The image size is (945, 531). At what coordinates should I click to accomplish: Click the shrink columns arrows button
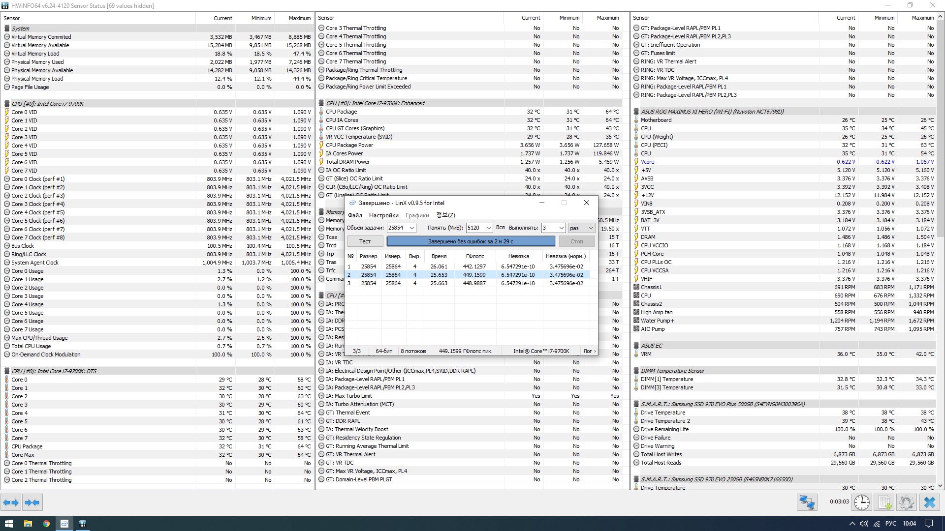pos(32,502)
